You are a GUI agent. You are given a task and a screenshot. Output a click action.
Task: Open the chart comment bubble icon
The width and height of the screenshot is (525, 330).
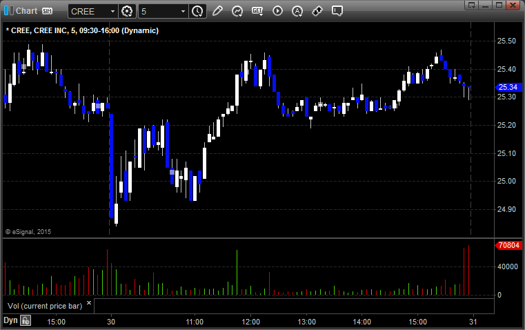point(337,11)
